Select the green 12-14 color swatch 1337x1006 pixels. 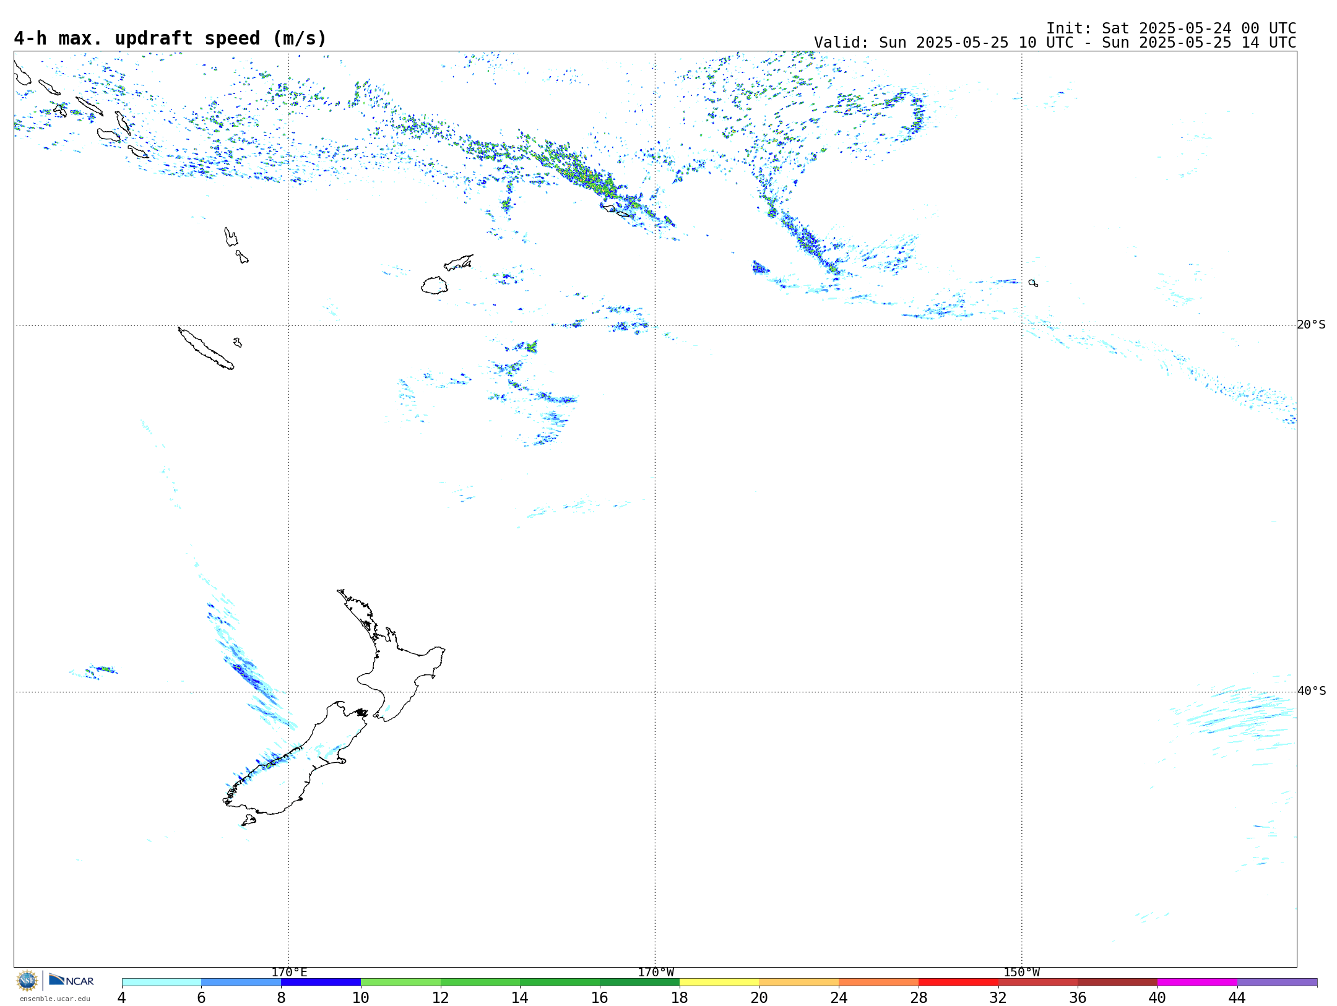480,982
